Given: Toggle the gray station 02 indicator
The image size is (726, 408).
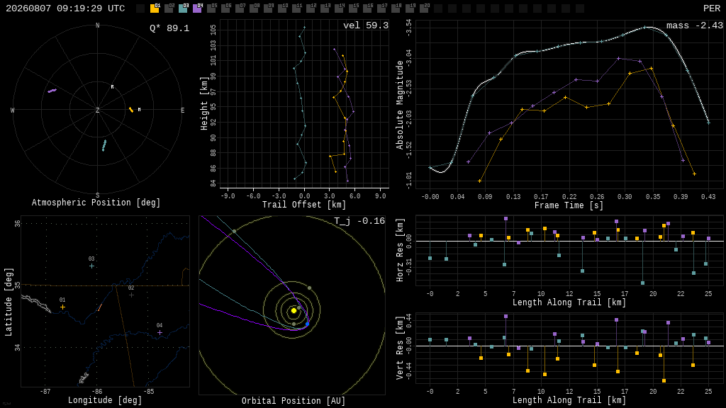Looking at the screenshot, I should tap(169, 8).
